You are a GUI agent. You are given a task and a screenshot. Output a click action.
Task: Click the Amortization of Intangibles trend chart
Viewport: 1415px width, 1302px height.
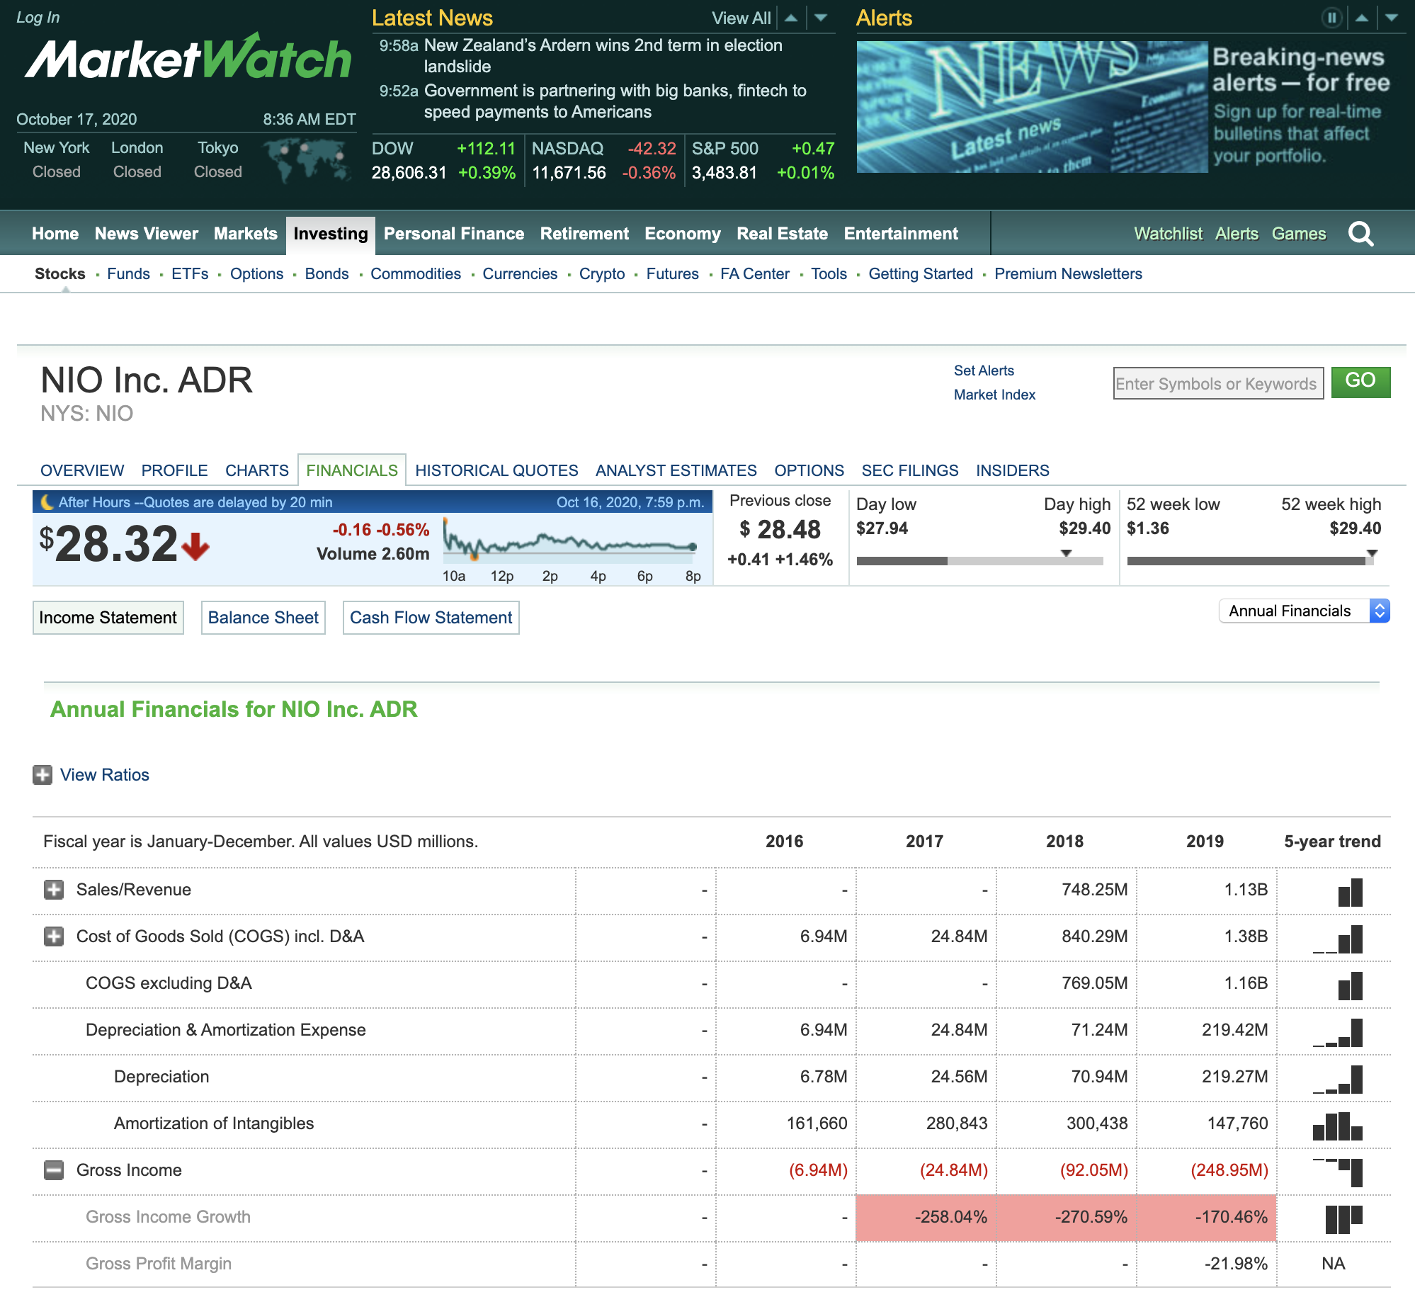pos(1338,1126)
